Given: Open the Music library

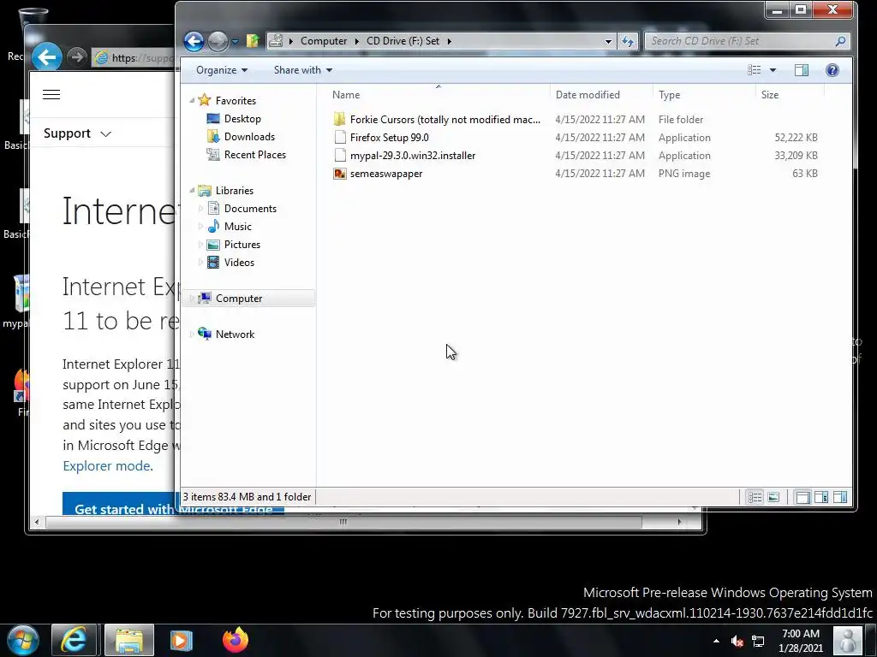Looking at the screenshot, I should (x=238, y=226).
